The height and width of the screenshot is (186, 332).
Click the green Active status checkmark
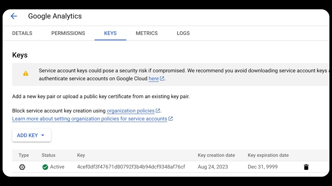pos(45,167)
